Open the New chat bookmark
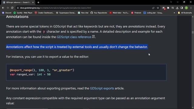194x109 pixels. point(83,13)
